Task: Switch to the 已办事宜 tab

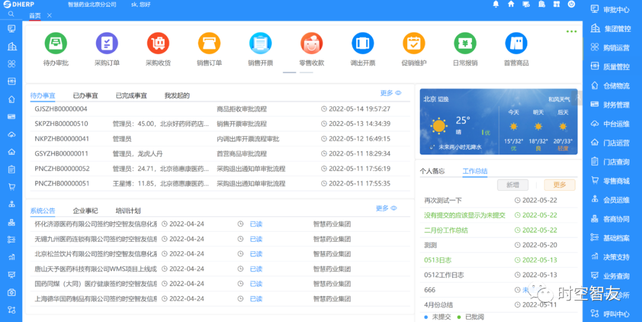Action: coord(86,96)
